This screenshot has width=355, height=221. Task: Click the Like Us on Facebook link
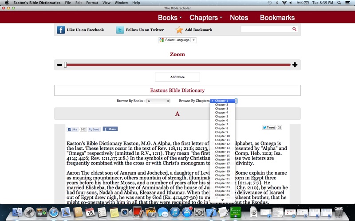click(85, 30)
